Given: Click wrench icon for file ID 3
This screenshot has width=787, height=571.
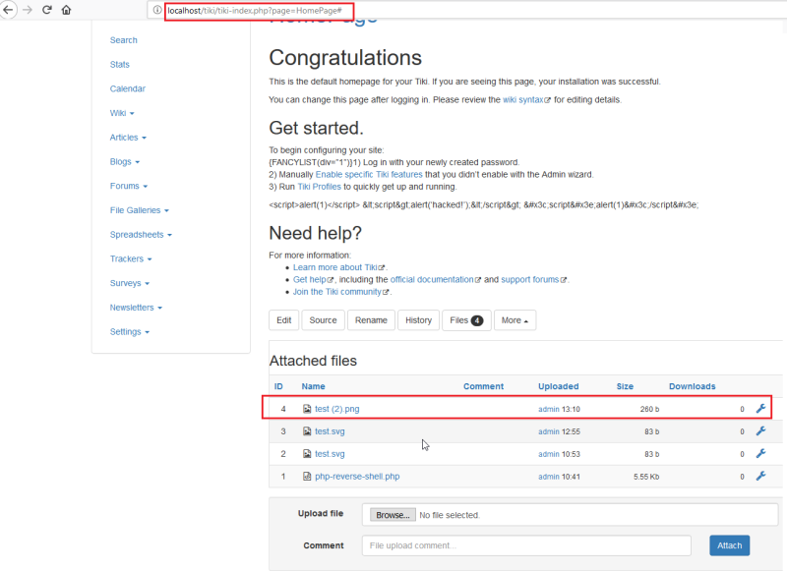Looking at the screenshot, I should (x=760, y=431).
